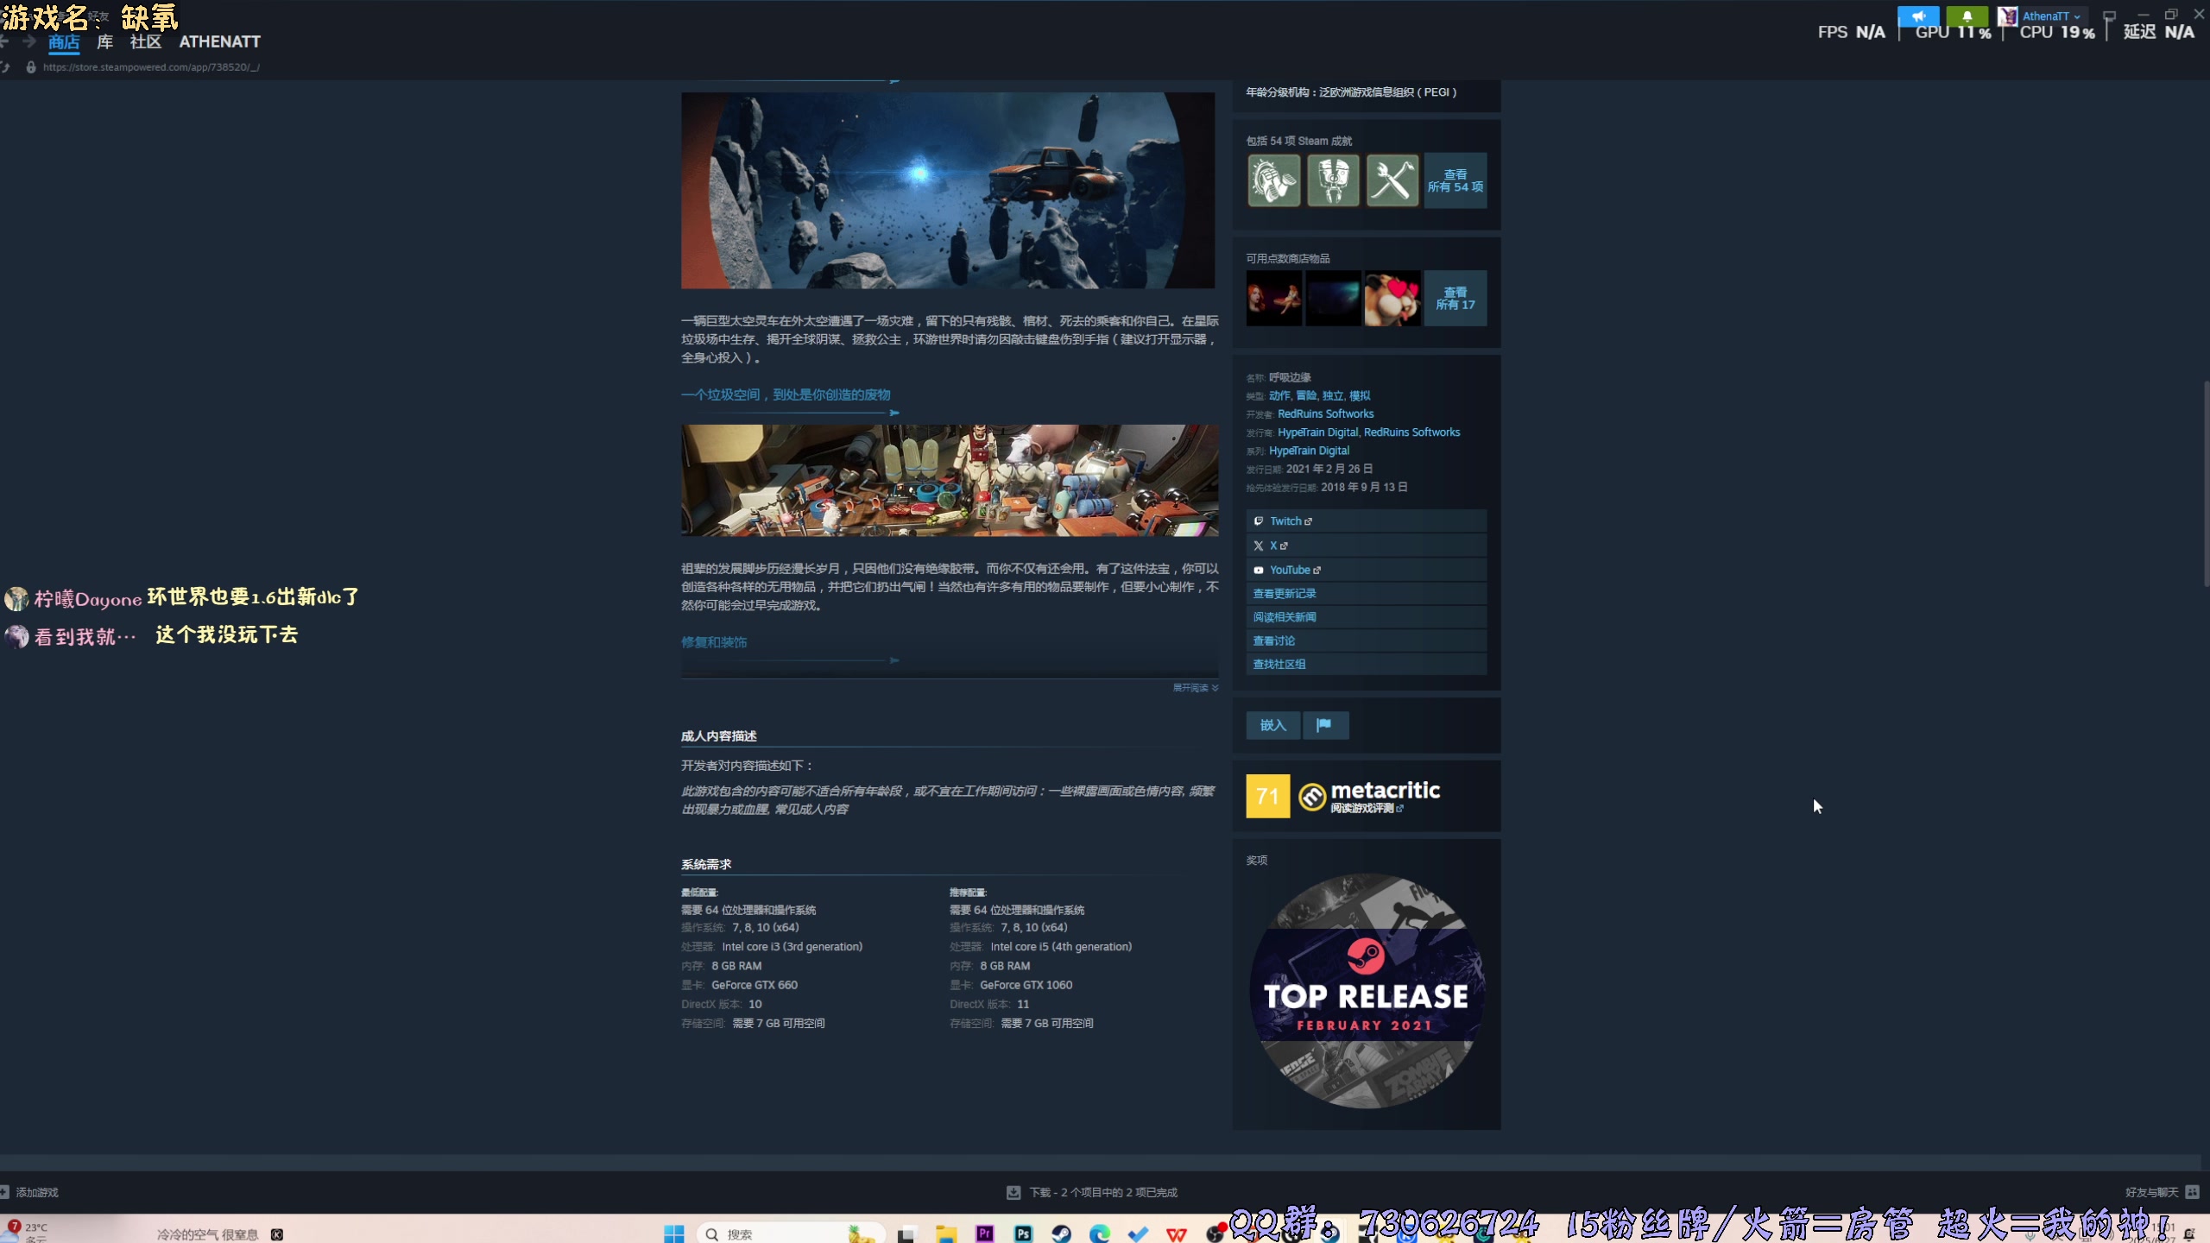The height and width of the screenshot is (1243, 2210).
Task: Open Steam from the taskbar
Action: coord(1062,1234)
